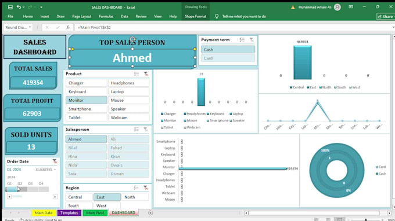Click the Save icon in the title bar
Screen dimensions: 395x221
click(10, 8)
